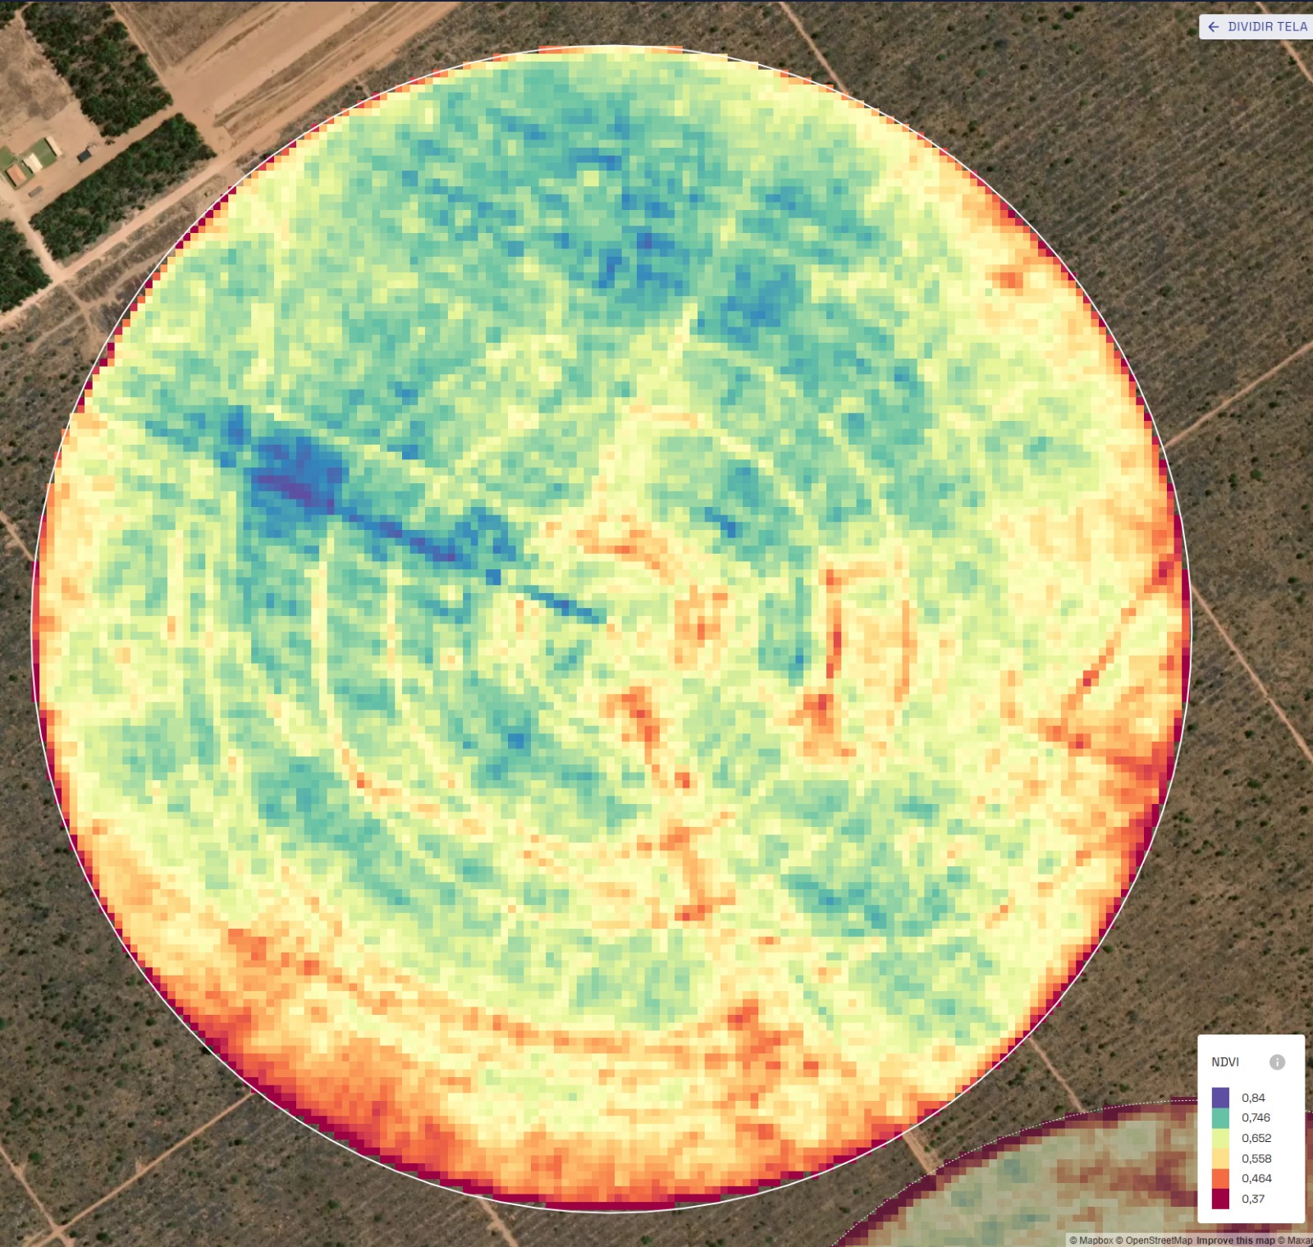The width and height of the screenshot is (1313, 1247).
Task: Click the 0,558 legend value
Action: 1256,1158
